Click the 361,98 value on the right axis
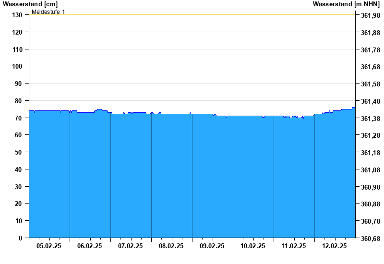 [370, 15]
